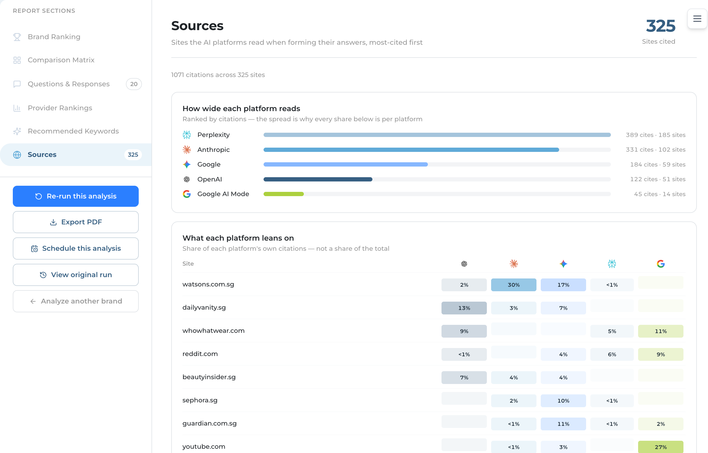Go to Questions & Responses section

tap(76, 84)
